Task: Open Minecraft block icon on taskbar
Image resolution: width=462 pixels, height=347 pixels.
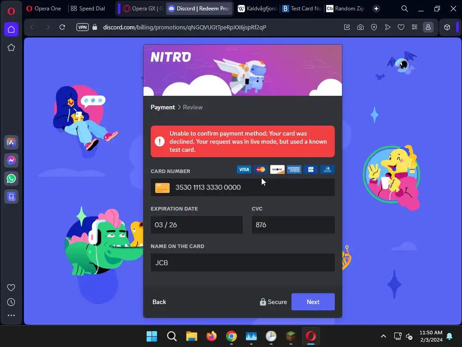Action: tap(291, 336)
